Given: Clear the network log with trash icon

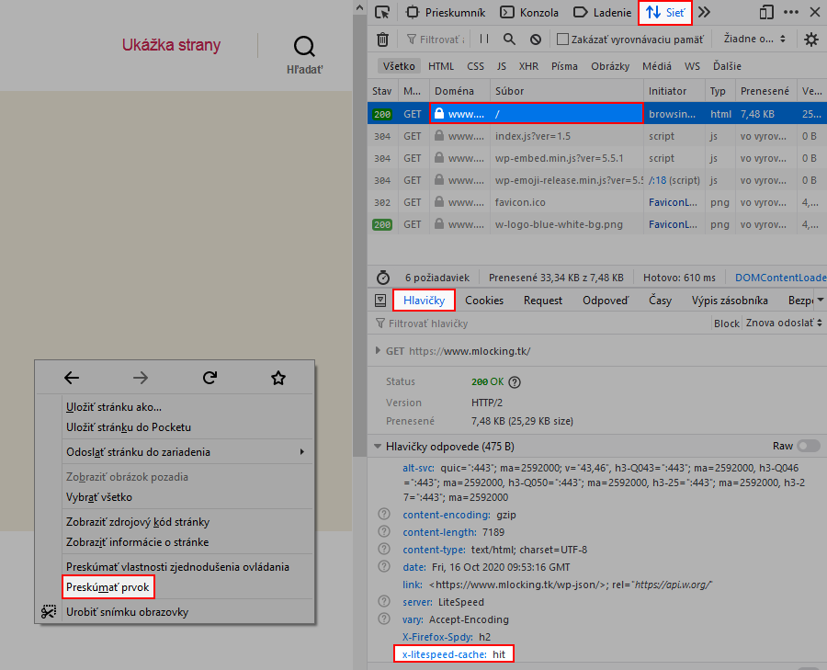Looking at the screenshot, I should pyautogui.click(x=382, y=40).
